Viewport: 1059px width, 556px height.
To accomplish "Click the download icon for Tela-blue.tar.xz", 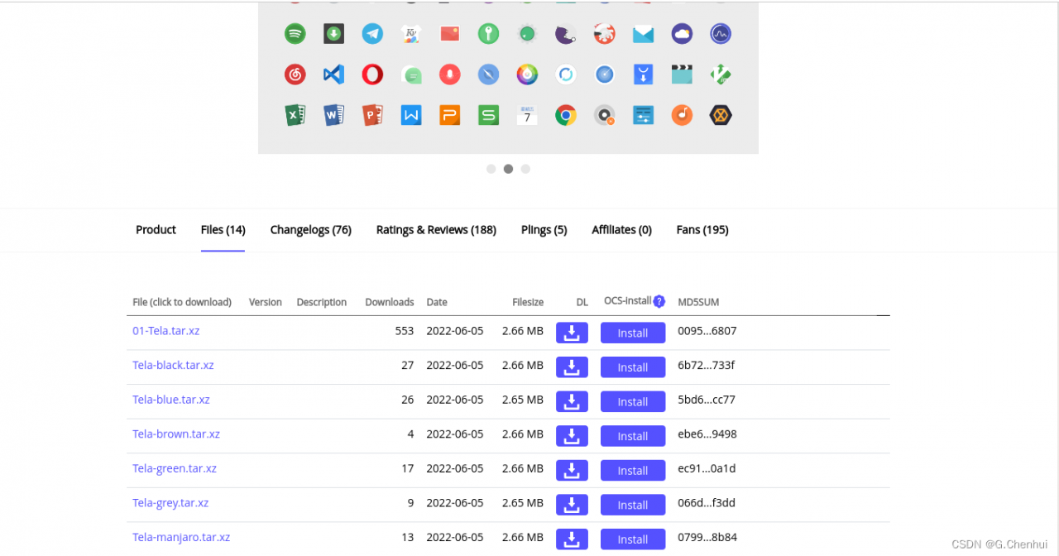I will (572, 401).
